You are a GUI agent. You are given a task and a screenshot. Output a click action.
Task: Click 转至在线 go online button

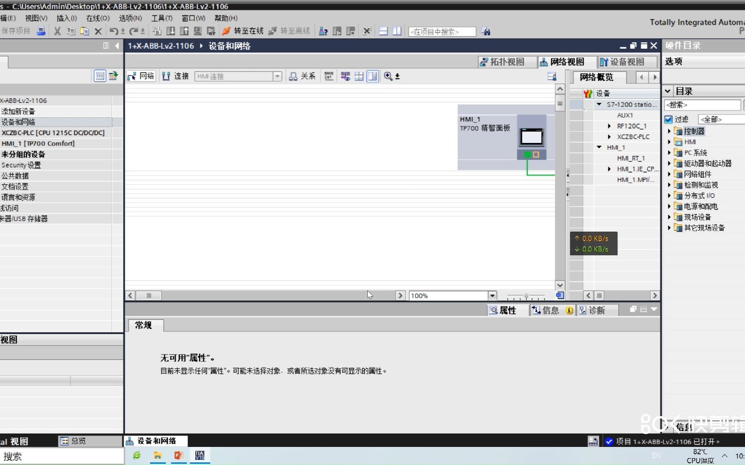[x=243, y=31]
